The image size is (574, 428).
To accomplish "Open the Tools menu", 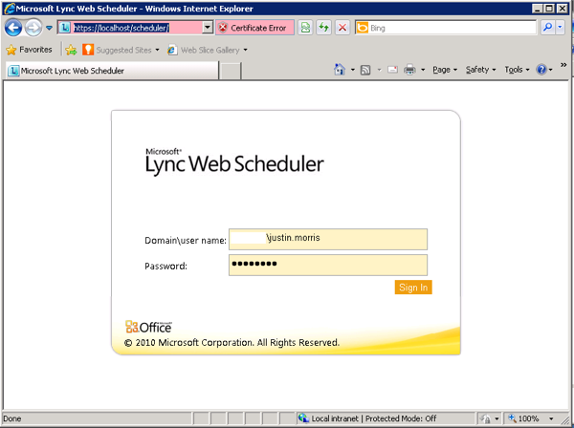I will [517, 70].
